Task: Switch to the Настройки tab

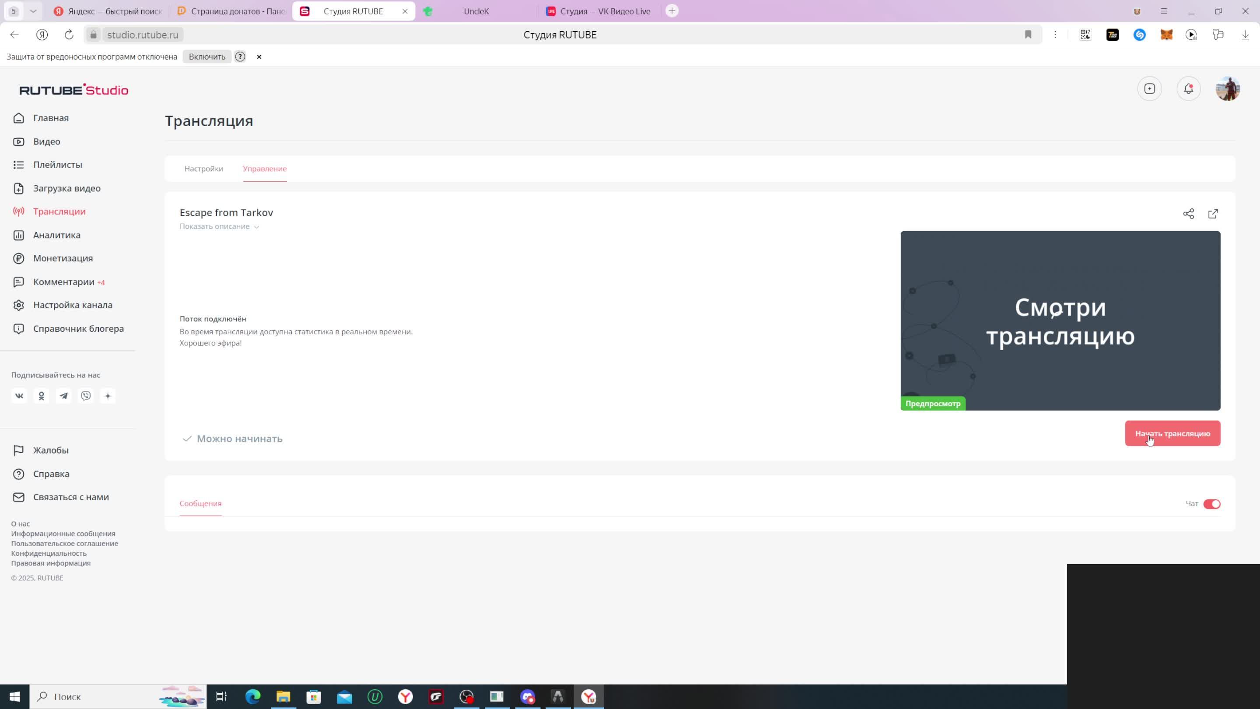Action: [x=203, y=169]
